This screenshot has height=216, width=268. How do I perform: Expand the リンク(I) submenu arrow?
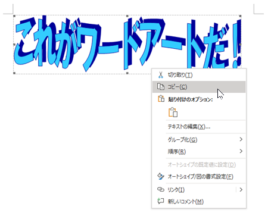pos(241,190)
